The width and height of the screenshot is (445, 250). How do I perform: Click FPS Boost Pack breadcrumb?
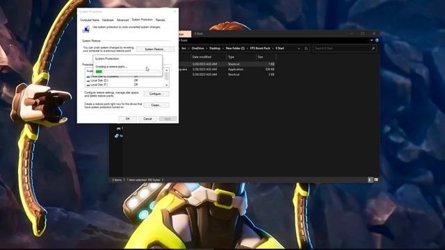pos(260,49)
